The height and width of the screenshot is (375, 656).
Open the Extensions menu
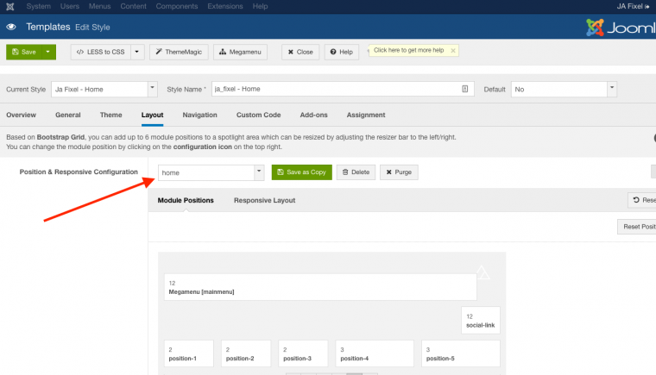[x=225, y=6]
